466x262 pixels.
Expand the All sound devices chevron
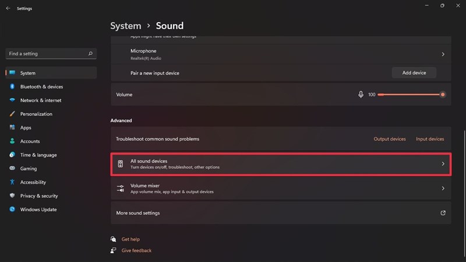tap(443, 164)
